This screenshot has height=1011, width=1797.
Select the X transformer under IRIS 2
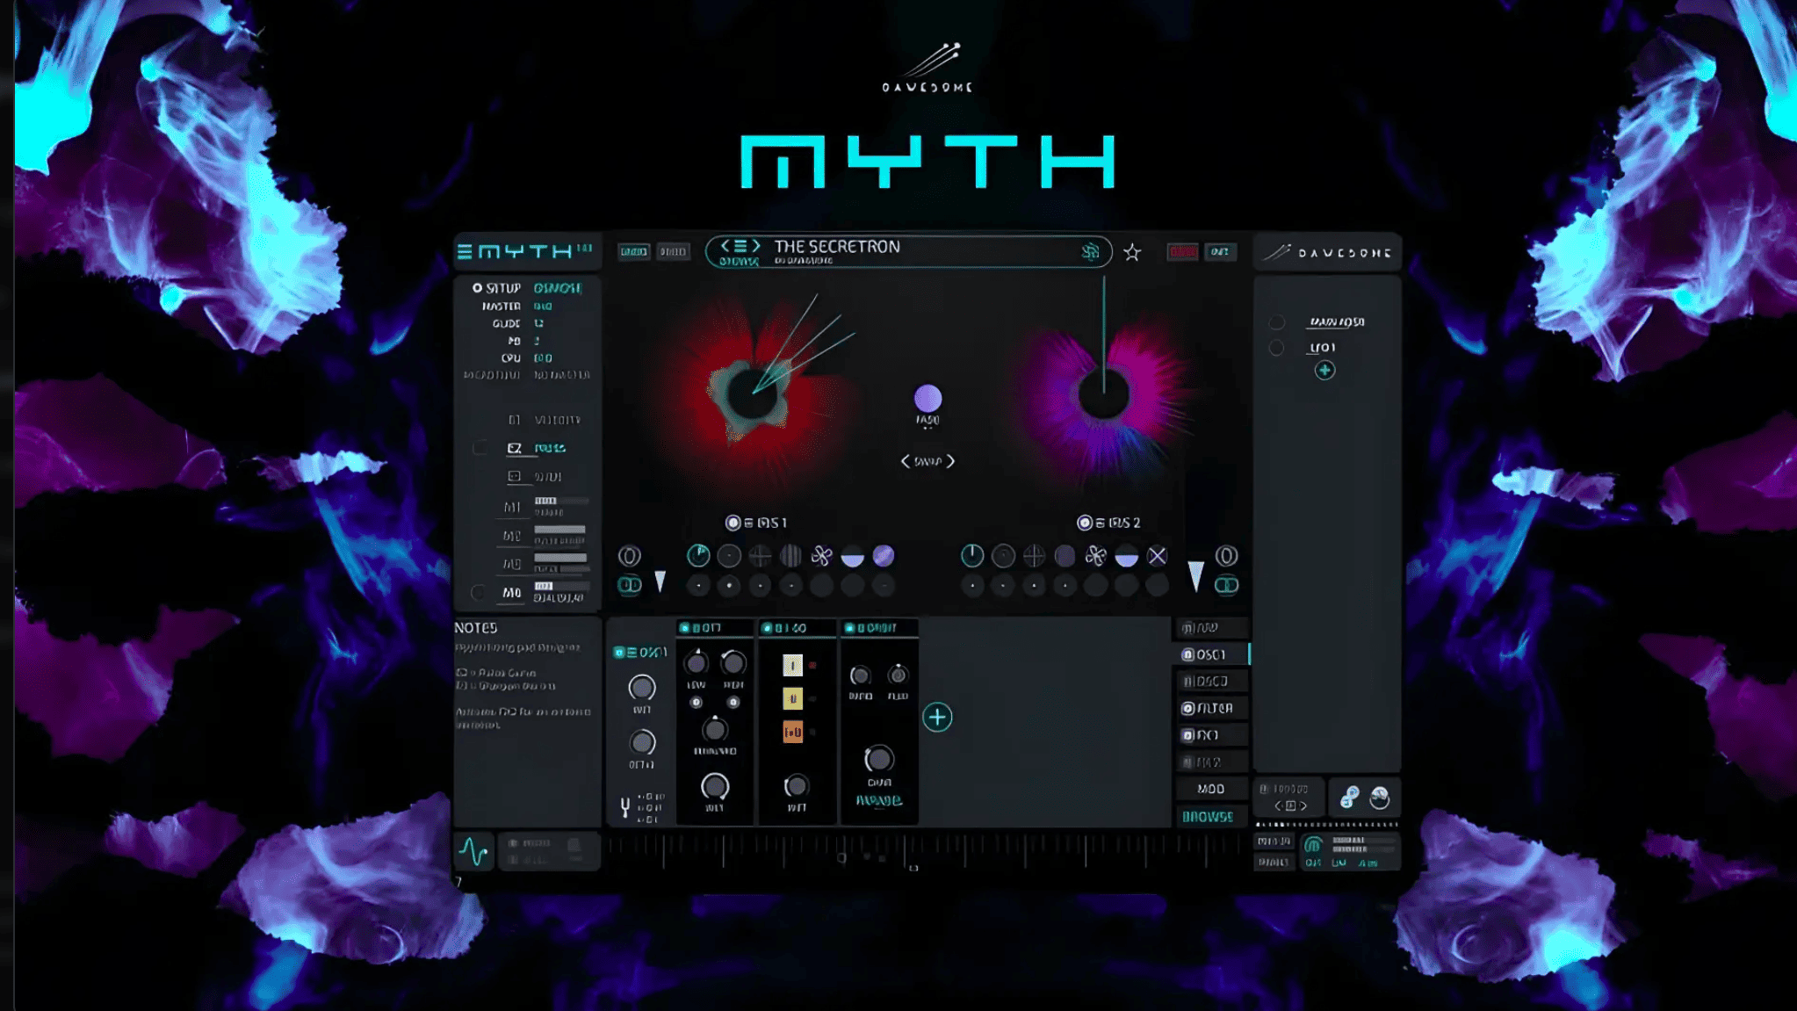tap(1157, 555)
